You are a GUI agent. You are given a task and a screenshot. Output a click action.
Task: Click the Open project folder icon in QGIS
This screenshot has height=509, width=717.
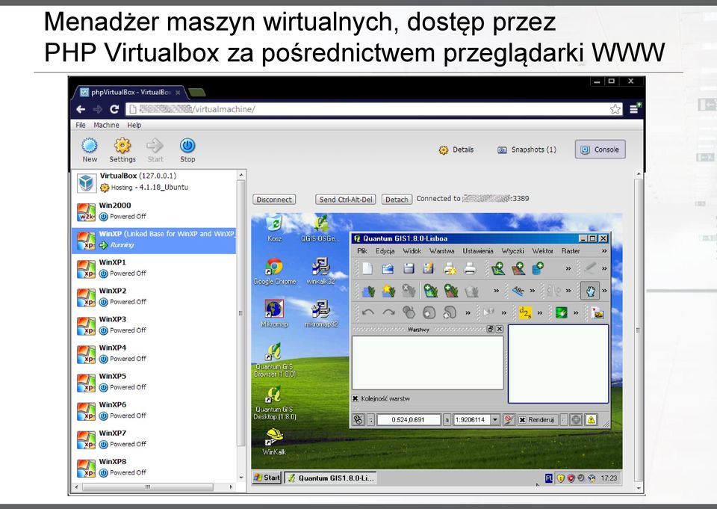coord(388,268)
